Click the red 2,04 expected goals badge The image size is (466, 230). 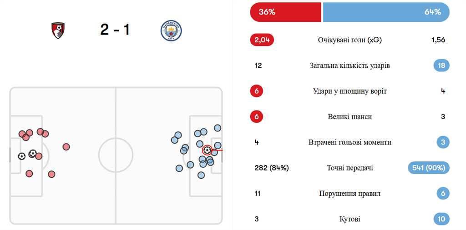click(262, 40)
